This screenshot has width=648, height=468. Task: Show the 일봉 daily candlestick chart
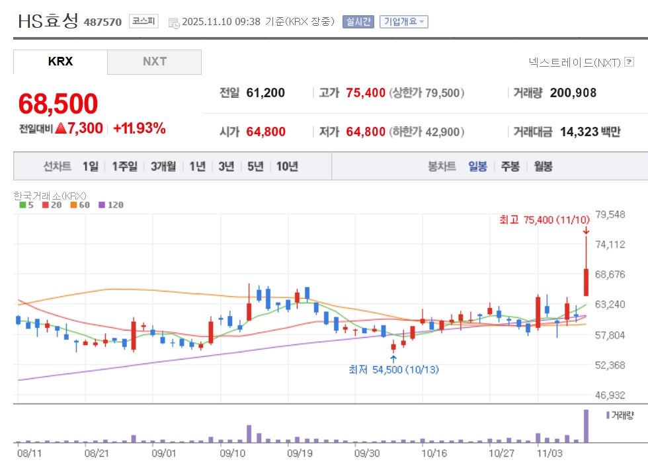pyautogui.click(x=477, y=166)
